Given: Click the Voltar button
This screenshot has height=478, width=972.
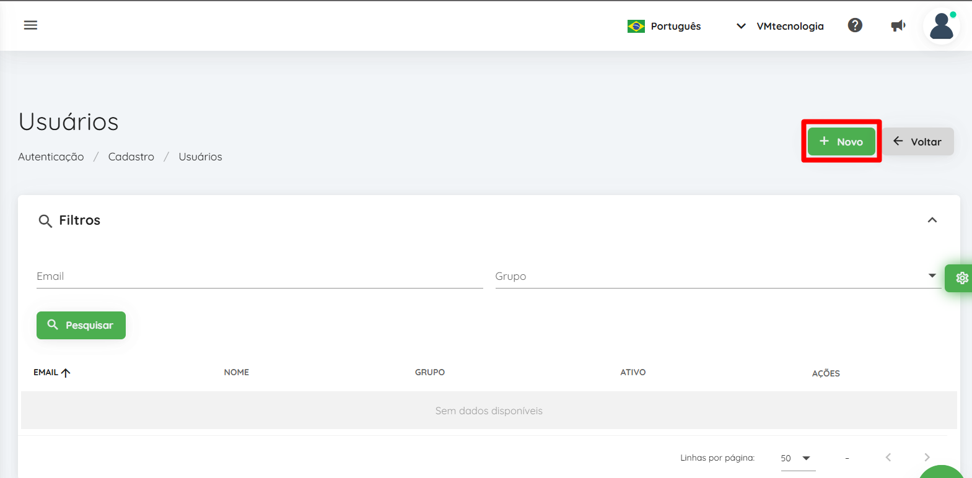Looking at the screenshot, I should (918, 142).
